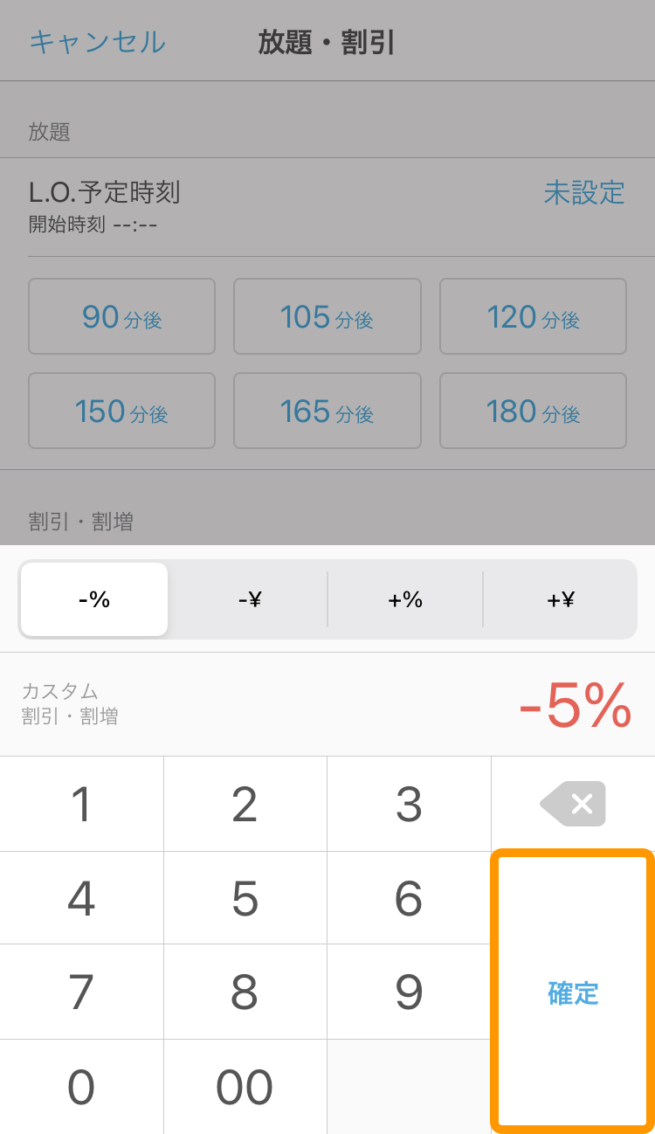
Task: Tap the backspace delete icon on keypad
Action: point(573,804)
